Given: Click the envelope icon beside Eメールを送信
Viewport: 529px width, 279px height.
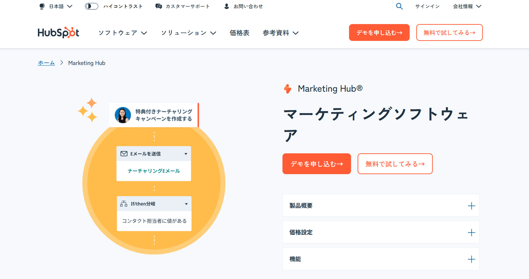Looking at the screenshot, I should tap(124, 154).
